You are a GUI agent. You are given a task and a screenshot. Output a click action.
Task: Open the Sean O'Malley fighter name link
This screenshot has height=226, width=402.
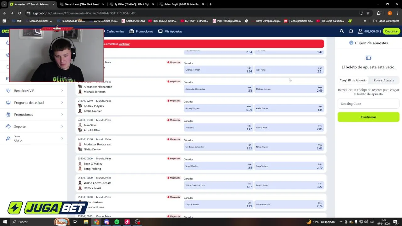coord(93,164)
